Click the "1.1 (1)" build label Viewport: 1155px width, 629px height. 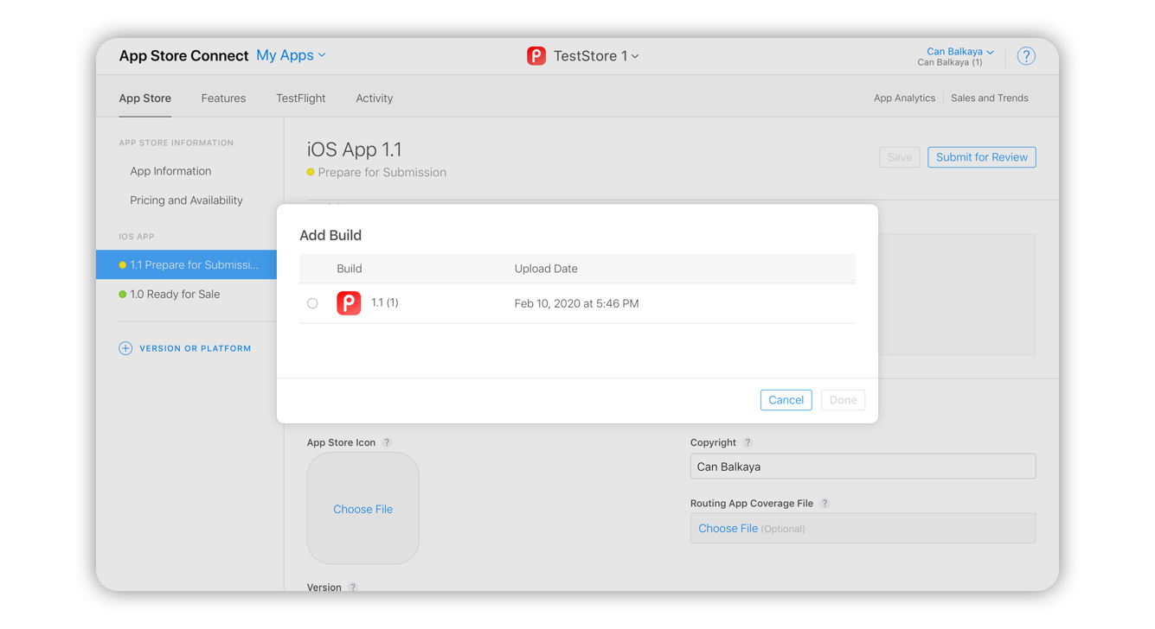[x=385, y=303]
